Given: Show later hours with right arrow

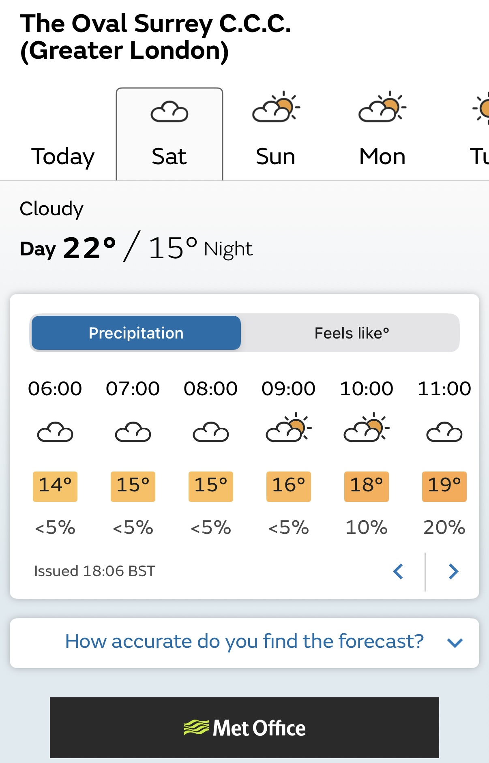Looking at the screenshot, I should click(x=453, y=572).
